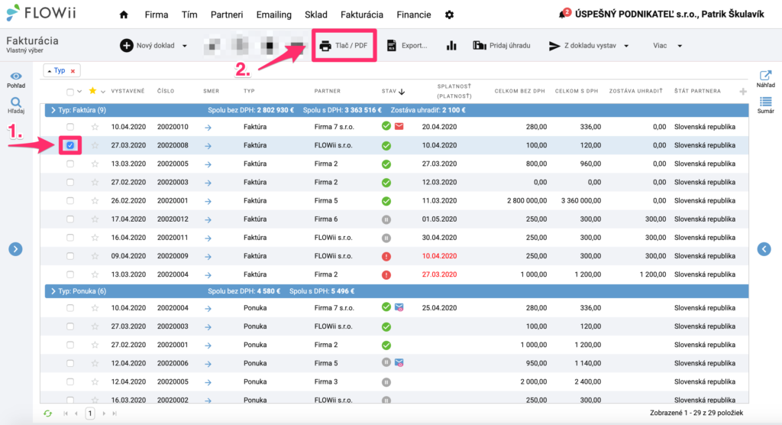Collapse the right side panel arrow
The height and width of the screenshot is (425, 782).
point(764,248)
